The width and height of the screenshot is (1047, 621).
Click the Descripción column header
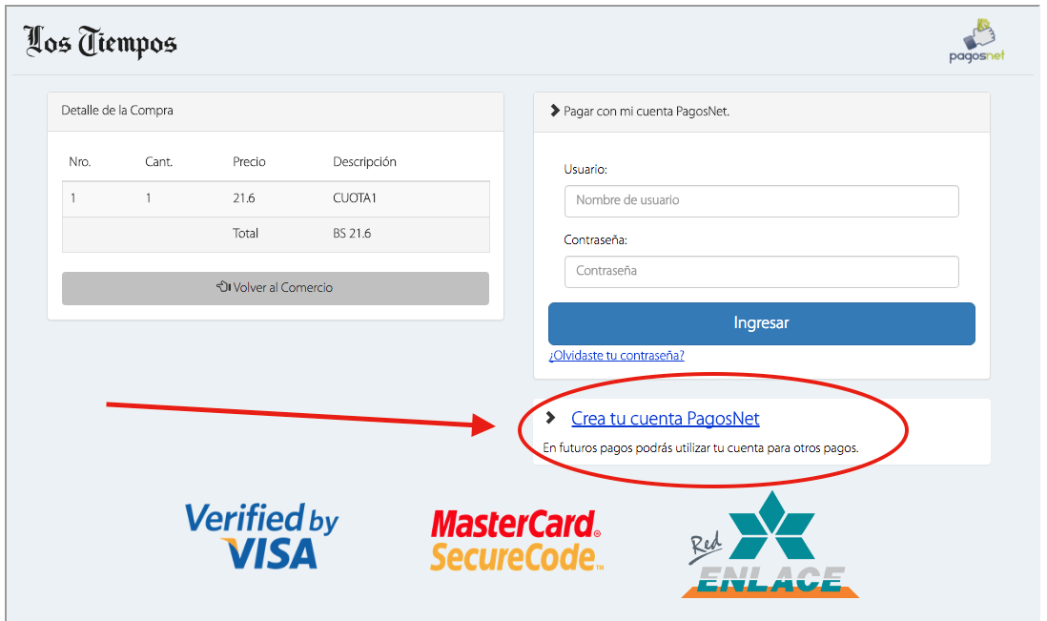pos(364,161)
